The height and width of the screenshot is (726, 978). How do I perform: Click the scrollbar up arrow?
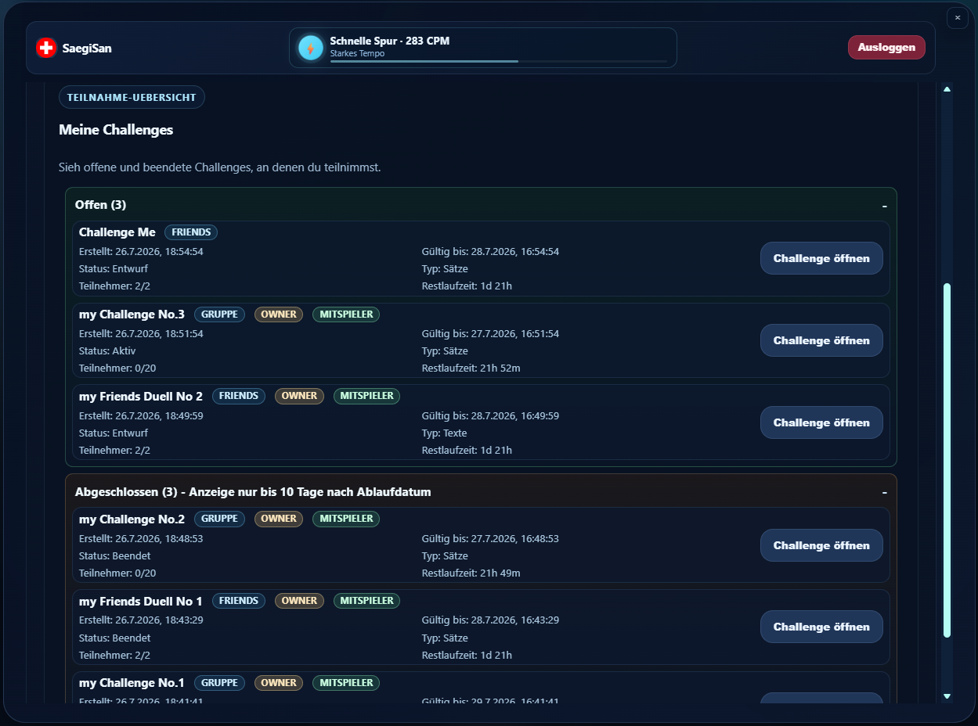click(947, 89)
